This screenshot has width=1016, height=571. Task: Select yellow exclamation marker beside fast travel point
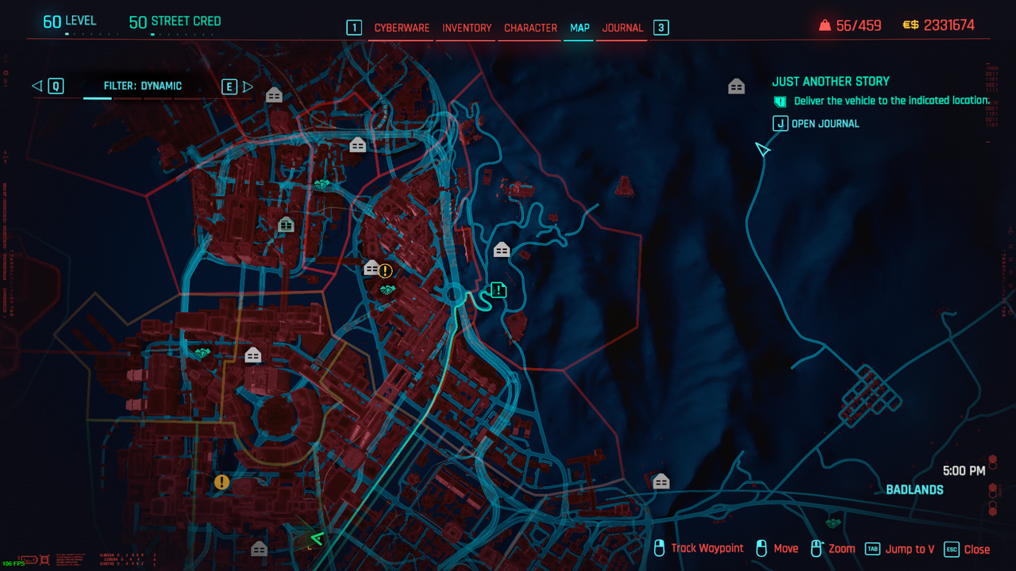[x=386, y=271]
